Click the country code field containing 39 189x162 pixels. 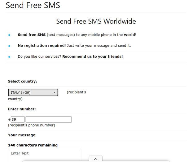click(18, 119)
